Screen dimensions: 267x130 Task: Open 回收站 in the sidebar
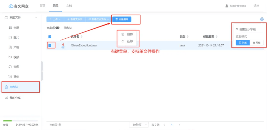[x=14, y=87]
